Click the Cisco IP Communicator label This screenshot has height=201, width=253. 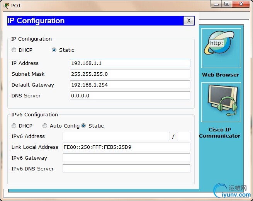pos(220,133)
